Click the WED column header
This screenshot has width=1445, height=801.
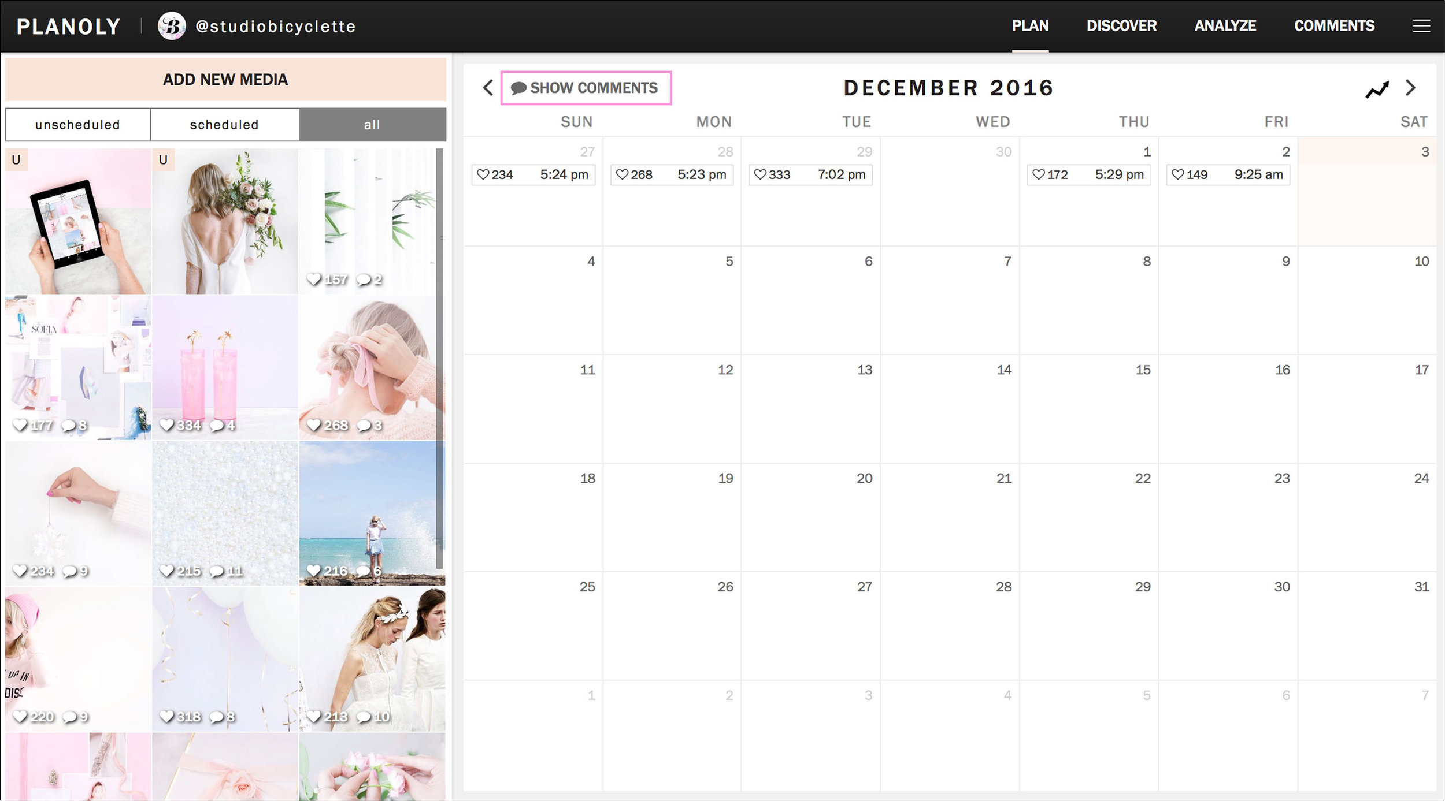click(x=992, y=122)
